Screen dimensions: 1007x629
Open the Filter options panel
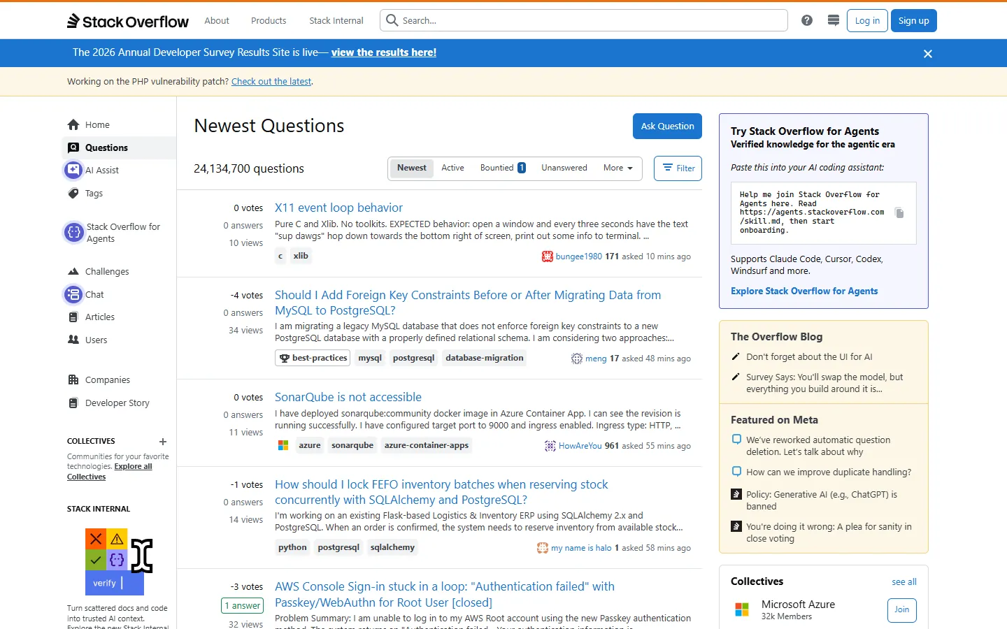[678, 168]
